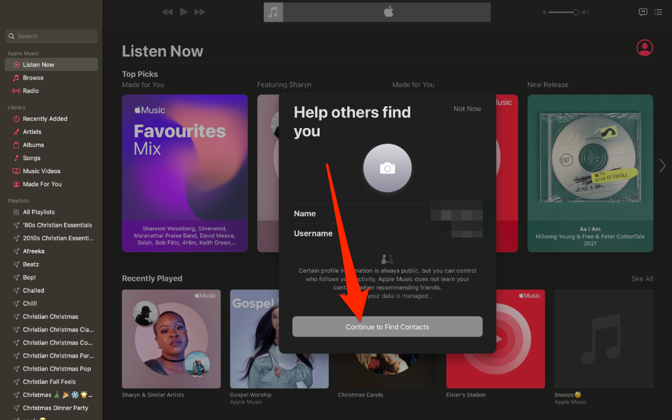Show lyrics with the speech bubble icon

(x=643, y=12)
